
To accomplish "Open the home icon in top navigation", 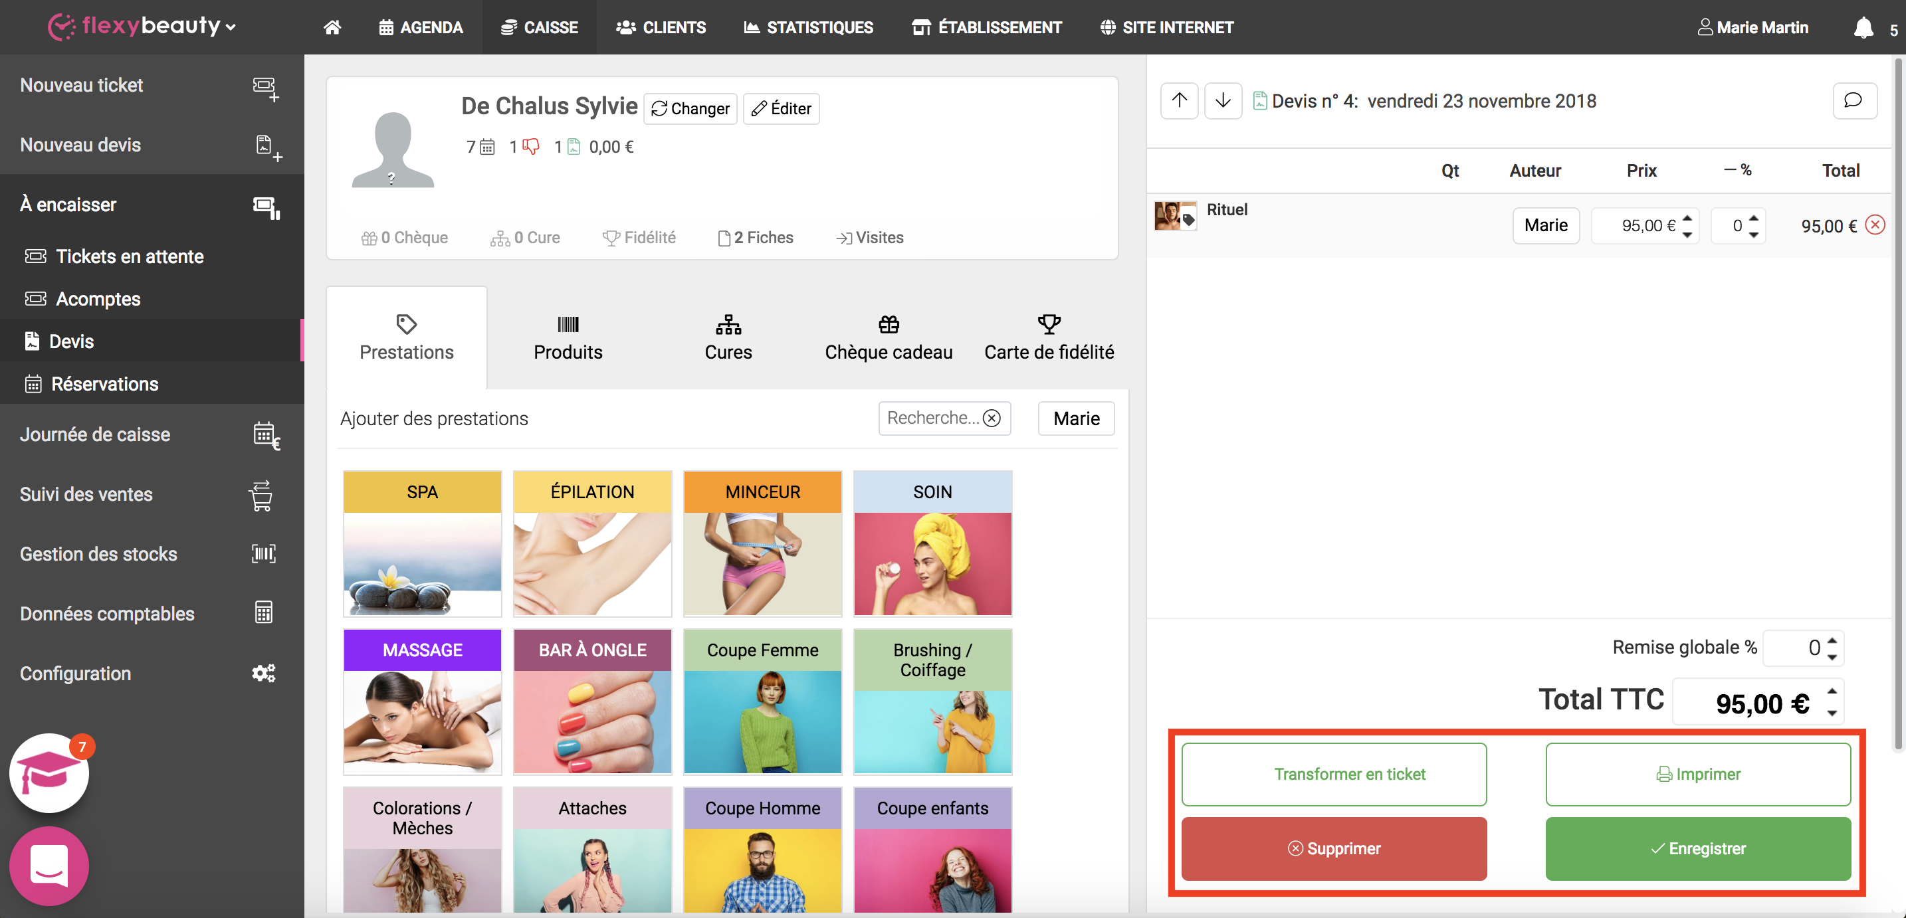I will click(332, 27).
